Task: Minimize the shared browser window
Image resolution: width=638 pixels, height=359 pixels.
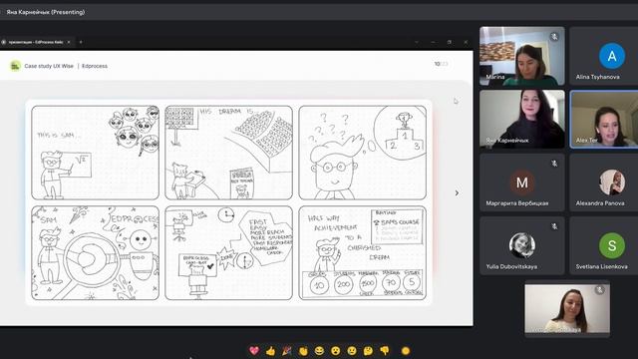Action: click(433, 42)
